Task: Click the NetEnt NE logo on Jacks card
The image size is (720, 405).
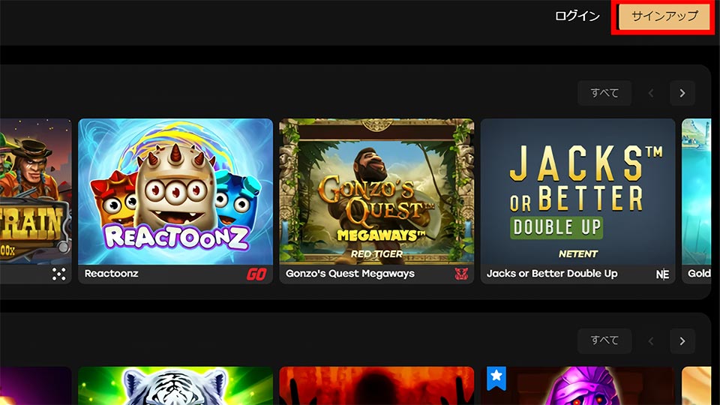Action: [x=662, y=274]
